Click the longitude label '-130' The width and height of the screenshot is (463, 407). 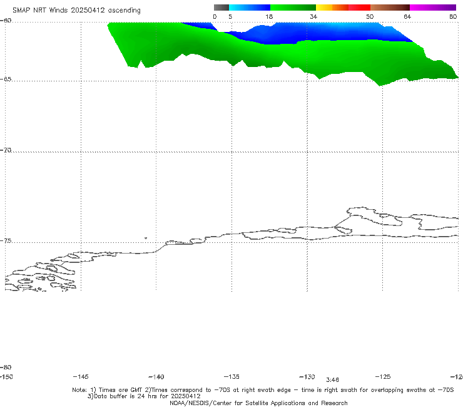coord(307,377)
